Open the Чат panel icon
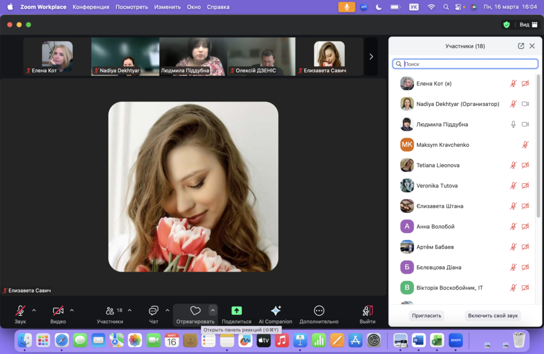This screenshot has width=544, height=354. click(x=154, y=311)
